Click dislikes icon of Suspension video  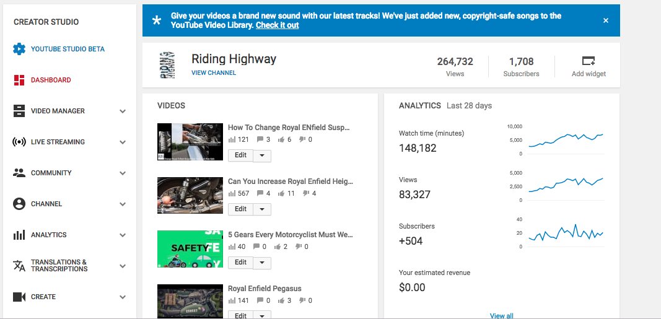[x=303, y=139]
